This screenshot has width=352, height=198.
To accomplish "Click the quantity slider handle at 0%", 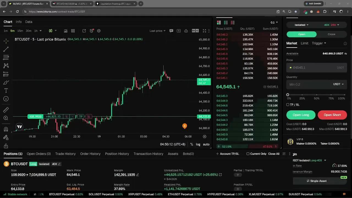I will coord(288,95).
